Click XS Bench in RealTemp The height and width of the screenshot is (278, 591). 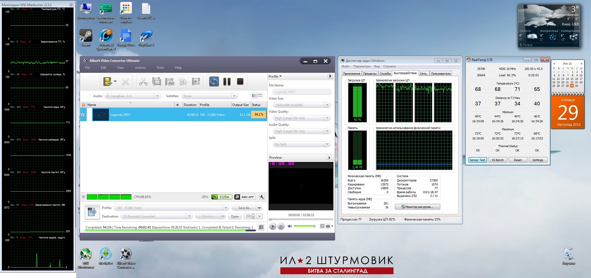pos(497,160)
